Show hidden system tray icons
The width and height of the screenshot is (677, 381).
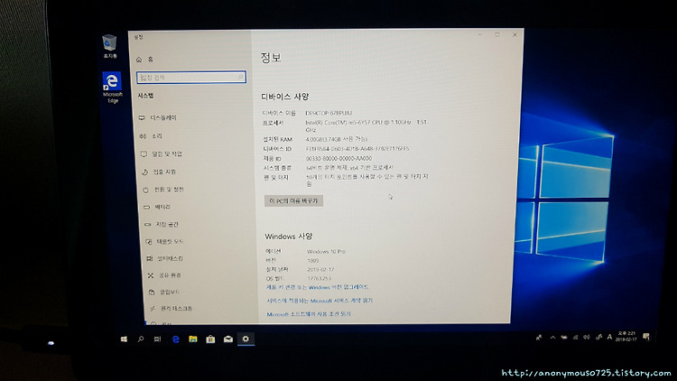point(552,338)
